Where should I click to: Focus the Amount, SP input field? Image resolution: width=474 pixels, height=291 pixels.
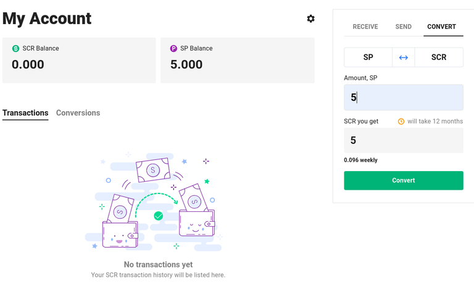click(x=403, y=98)
